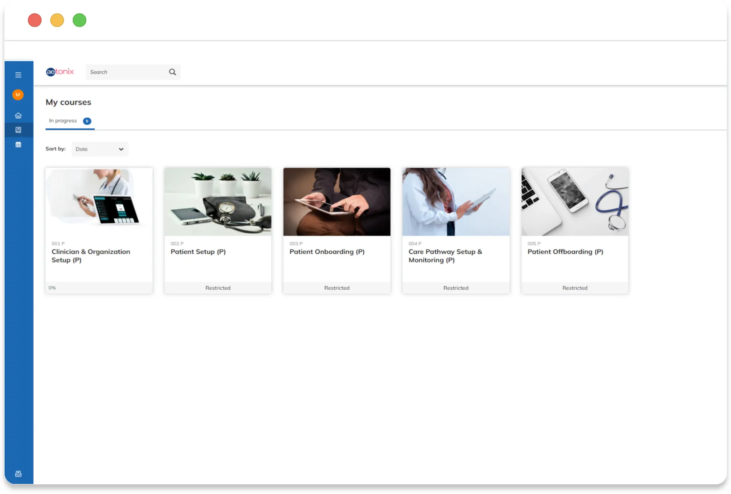The image size is (731, 494).
Task: Click the home icon in sidebar
Action: 18,115
